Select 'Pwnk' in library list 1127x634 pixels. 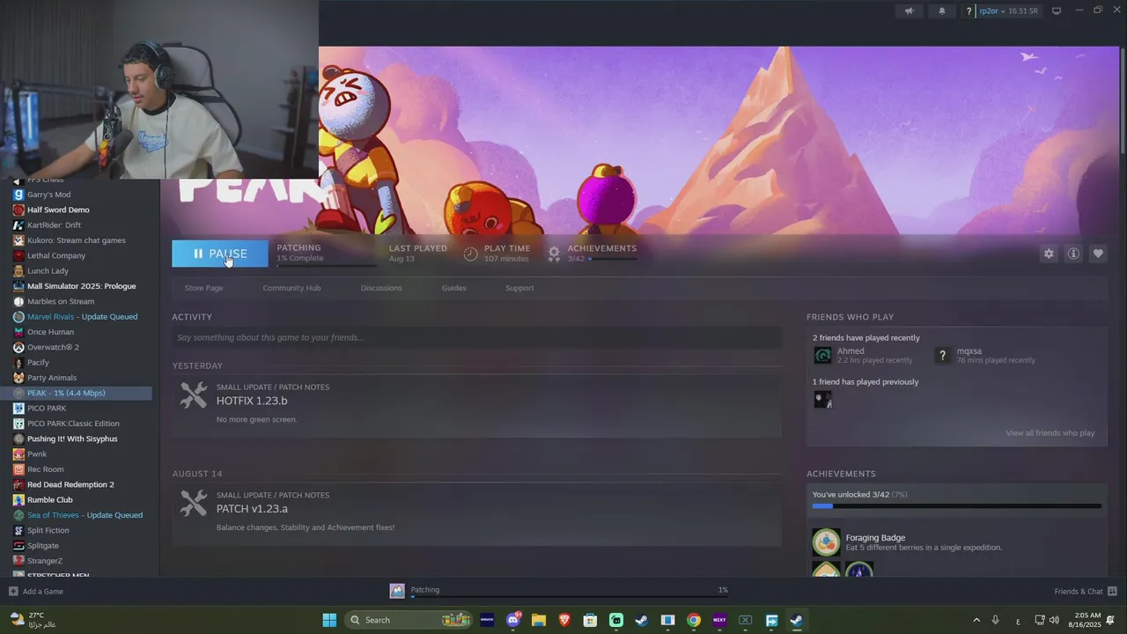37,454
